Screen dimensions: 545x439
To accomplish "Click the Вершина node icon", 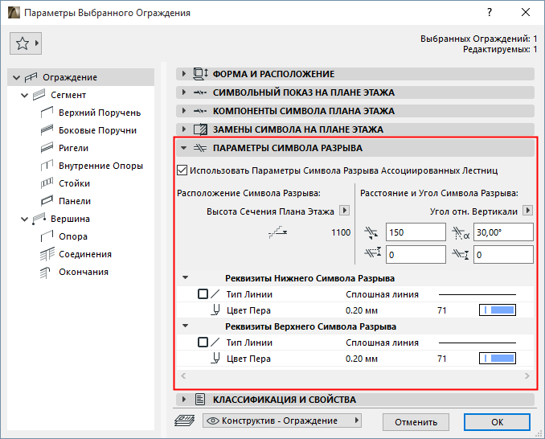I will tap(39, 219).
